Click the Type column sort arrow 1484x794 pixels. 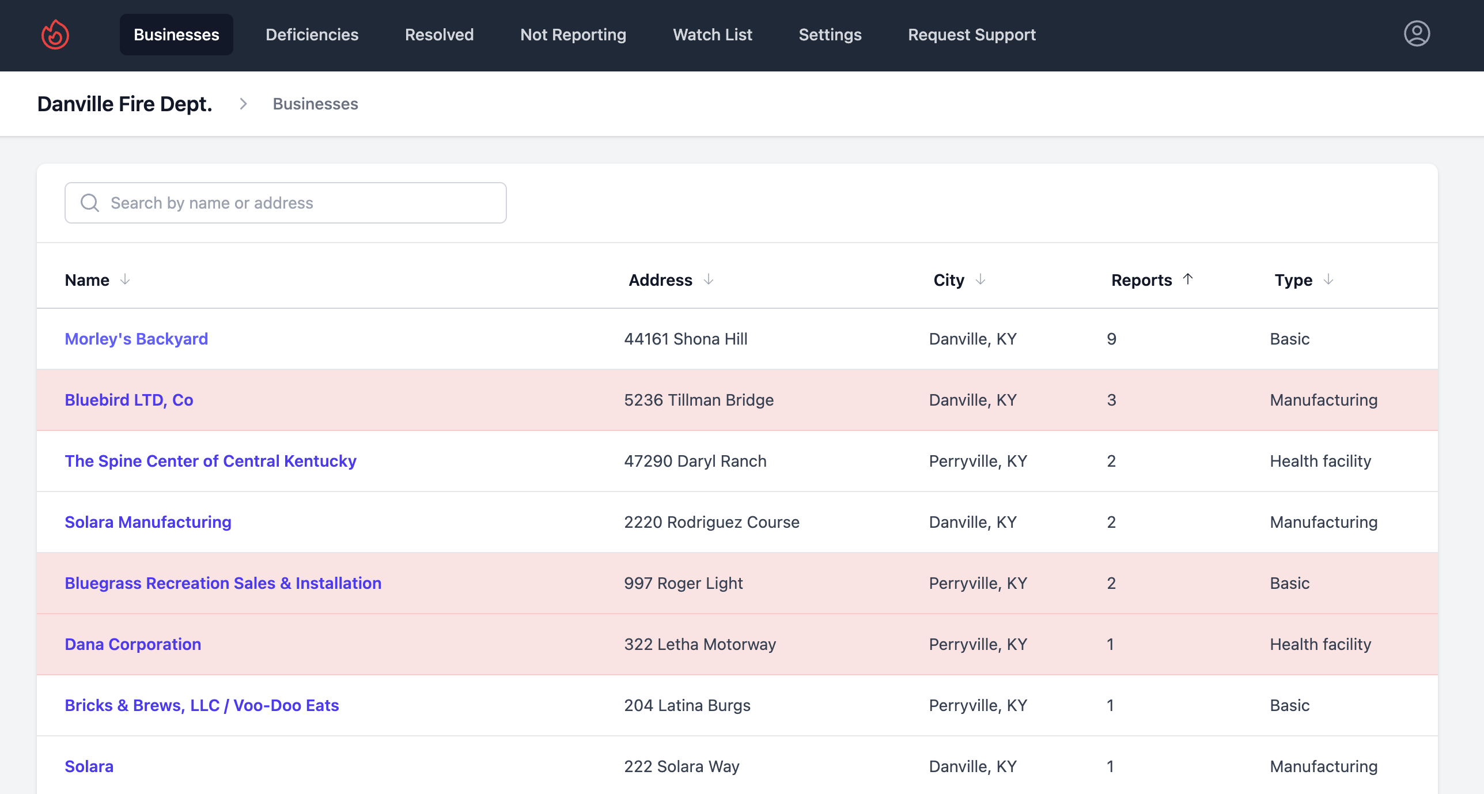(x=1328, y=280)
